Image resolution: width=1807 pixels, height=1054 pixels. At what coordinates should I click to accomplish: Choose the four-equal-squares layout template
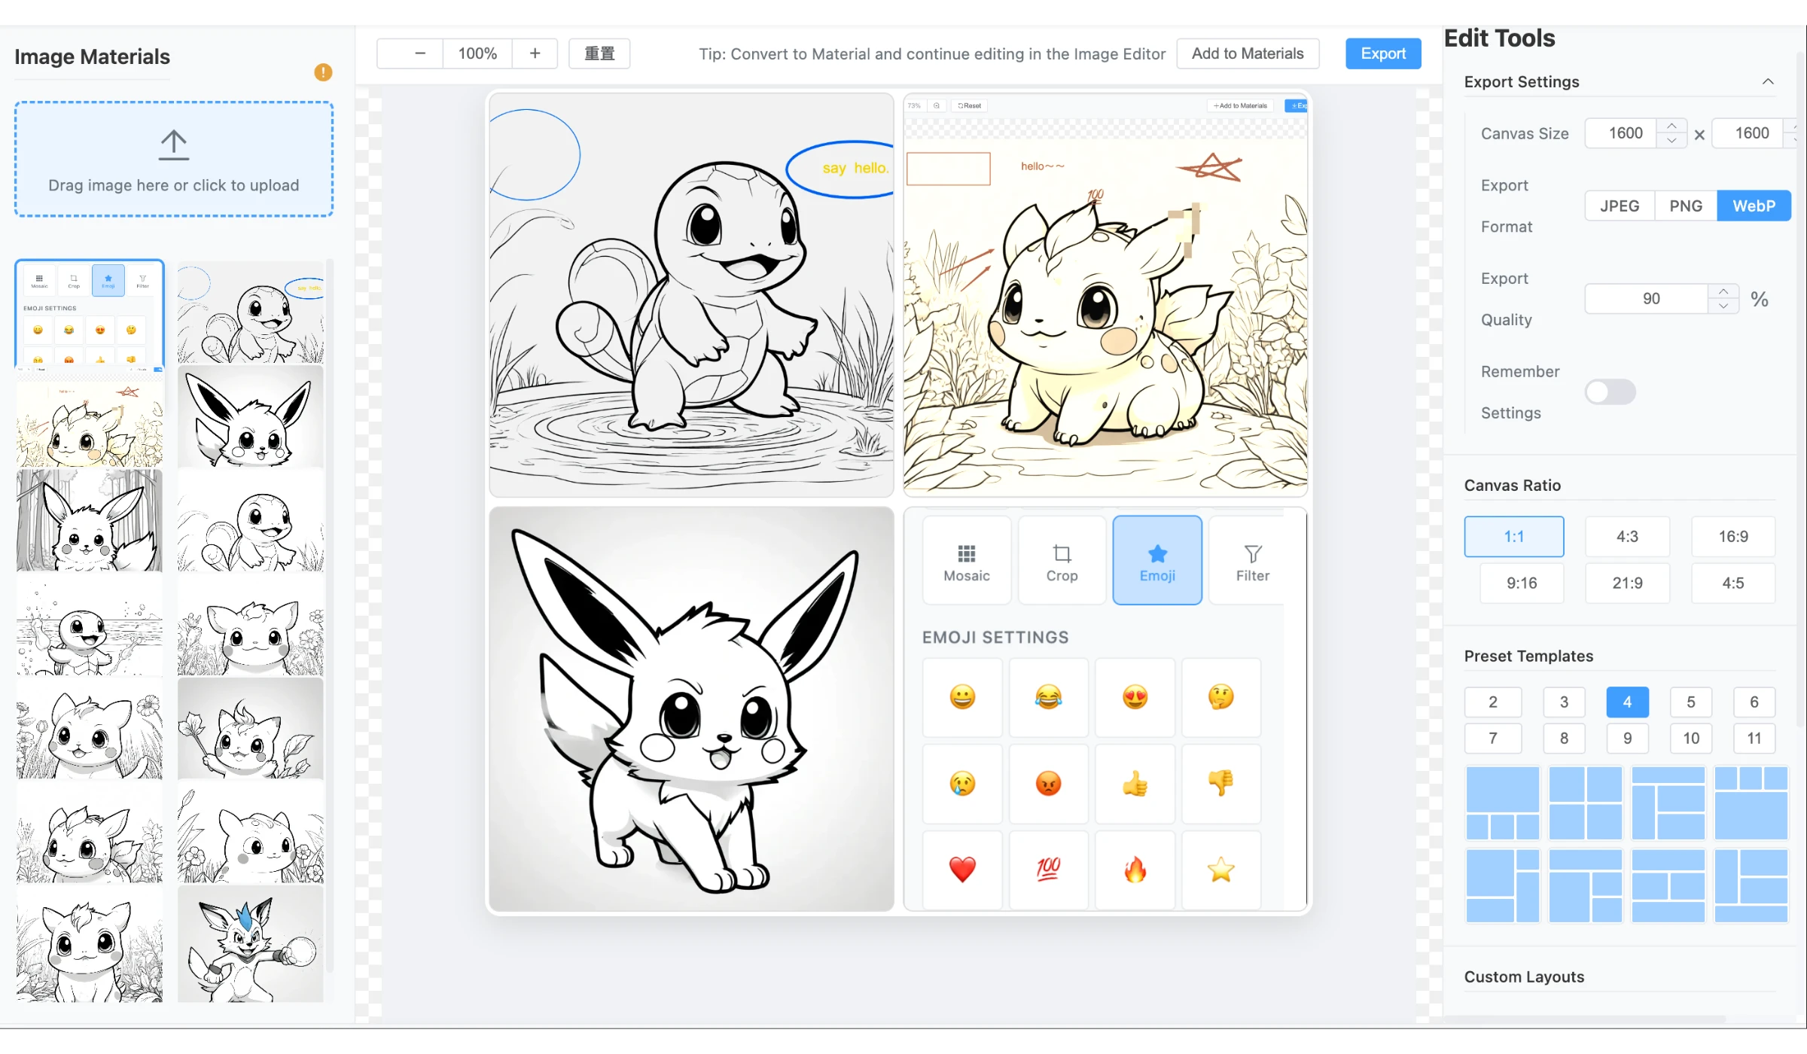pos(1586,803)
